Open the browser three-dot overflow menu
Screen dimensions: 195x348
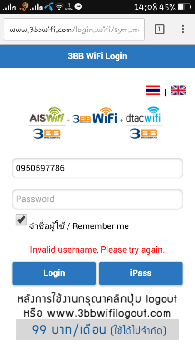coord(183,29)
